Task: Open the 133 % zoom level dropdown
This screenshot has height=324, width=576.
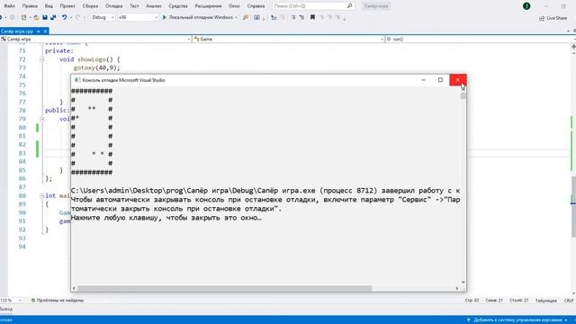Action: click(x=11, y=300)
